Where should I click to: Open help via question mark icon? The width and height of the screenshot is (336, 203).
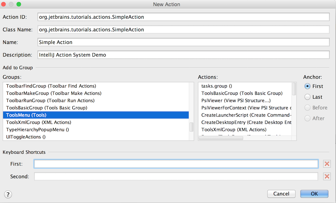coord(8,195)
